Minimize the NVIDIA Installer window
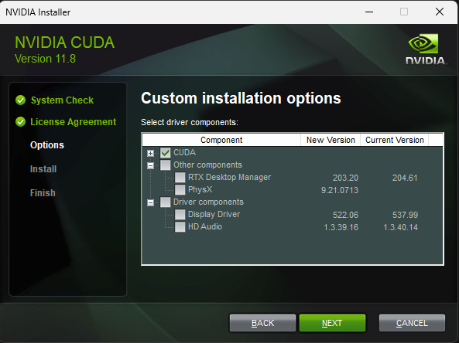The height and width of the screenshot is (343, 459). pos(369,12)
